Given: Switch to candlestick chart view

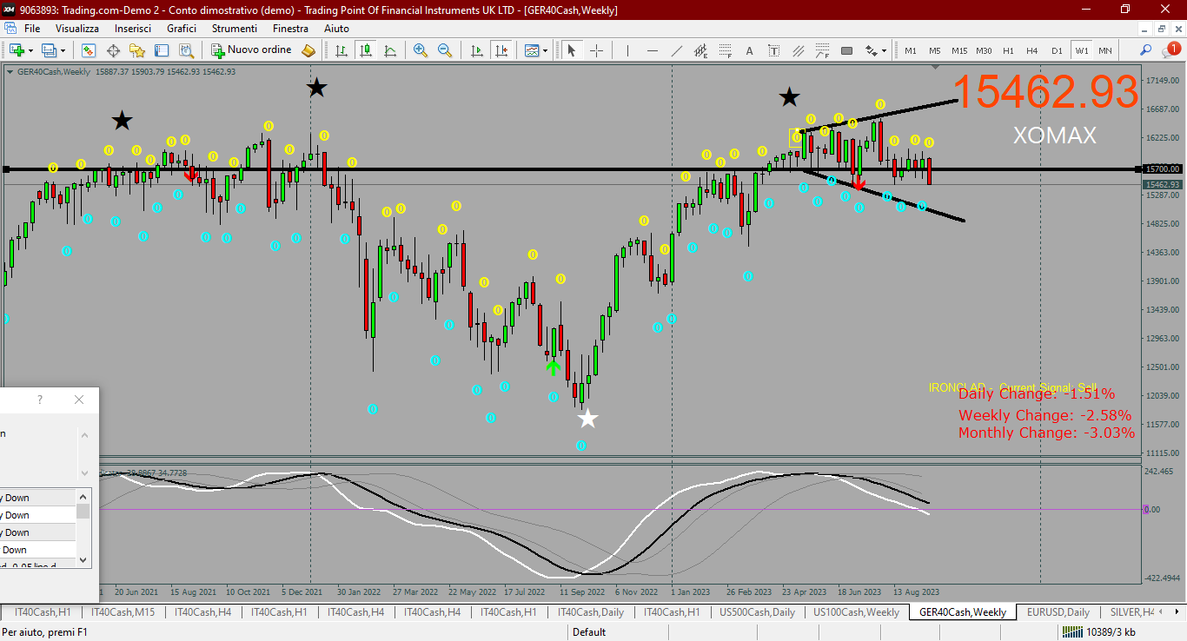Looking at the screenshot, I should [x=366, y=50].
